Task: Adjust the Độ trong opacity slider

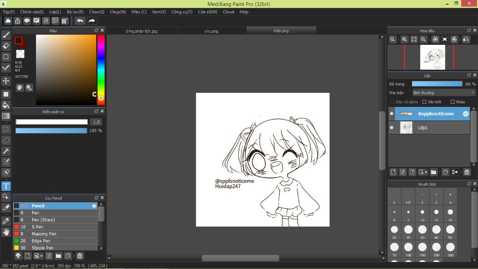Action: point(437,84)
